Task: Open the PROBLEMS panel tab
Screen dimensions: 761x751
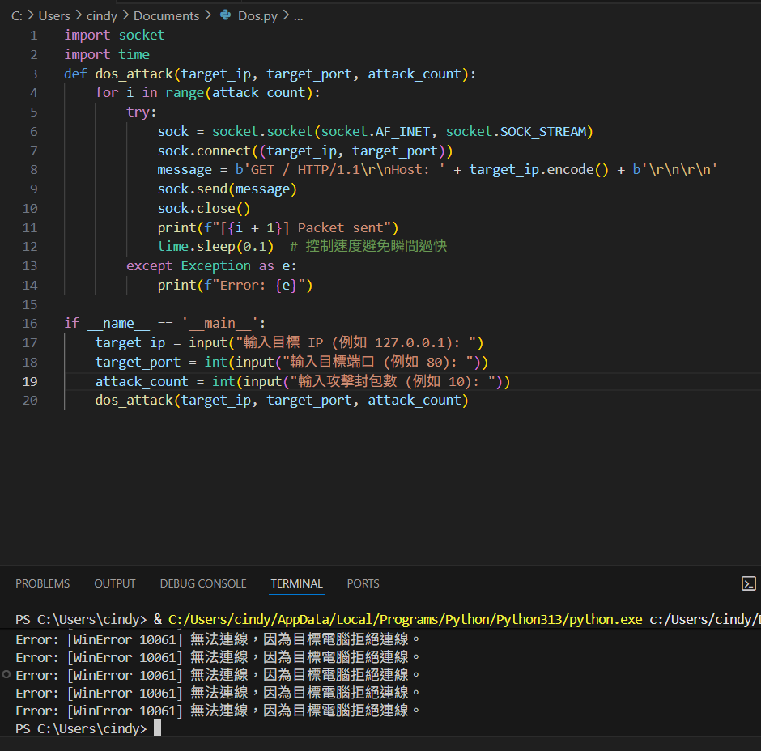Action: pyautogui.click(x=43, y=583)
